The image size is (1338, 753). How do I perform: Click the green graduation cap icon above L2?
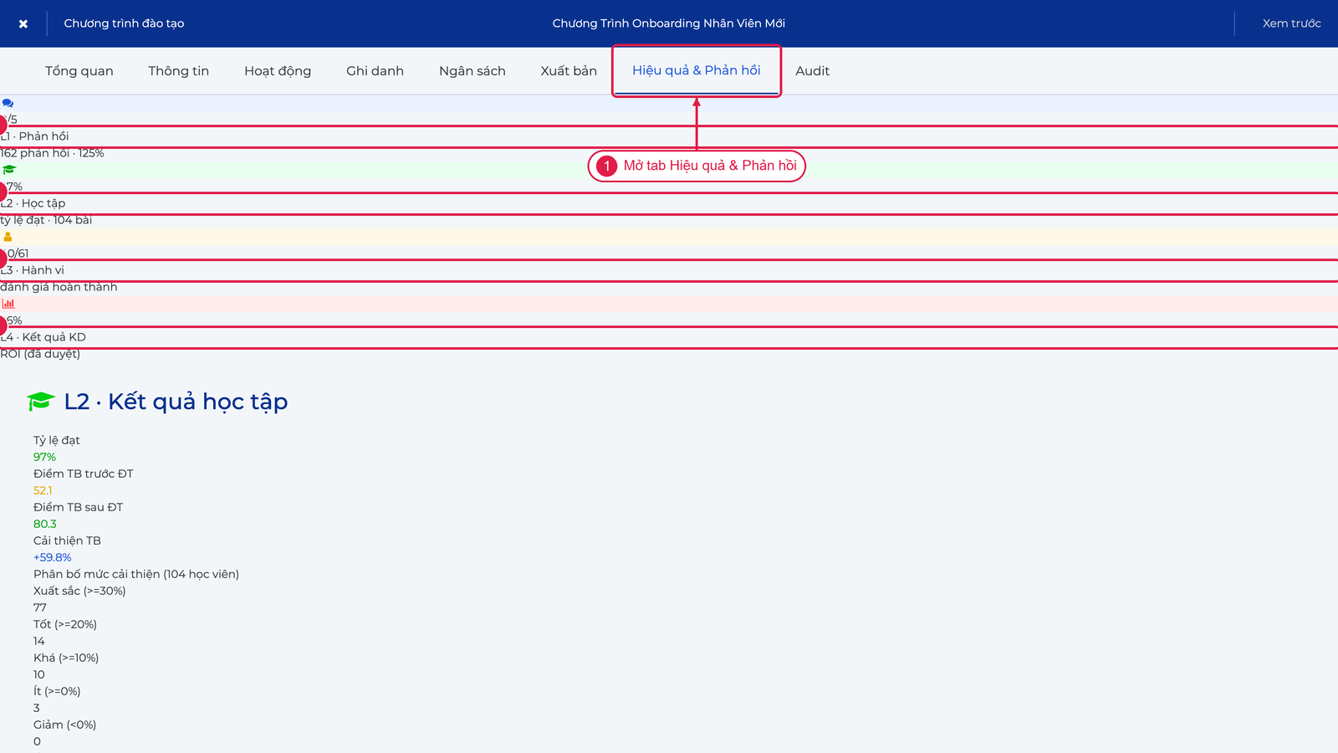(x=9, y=170)
